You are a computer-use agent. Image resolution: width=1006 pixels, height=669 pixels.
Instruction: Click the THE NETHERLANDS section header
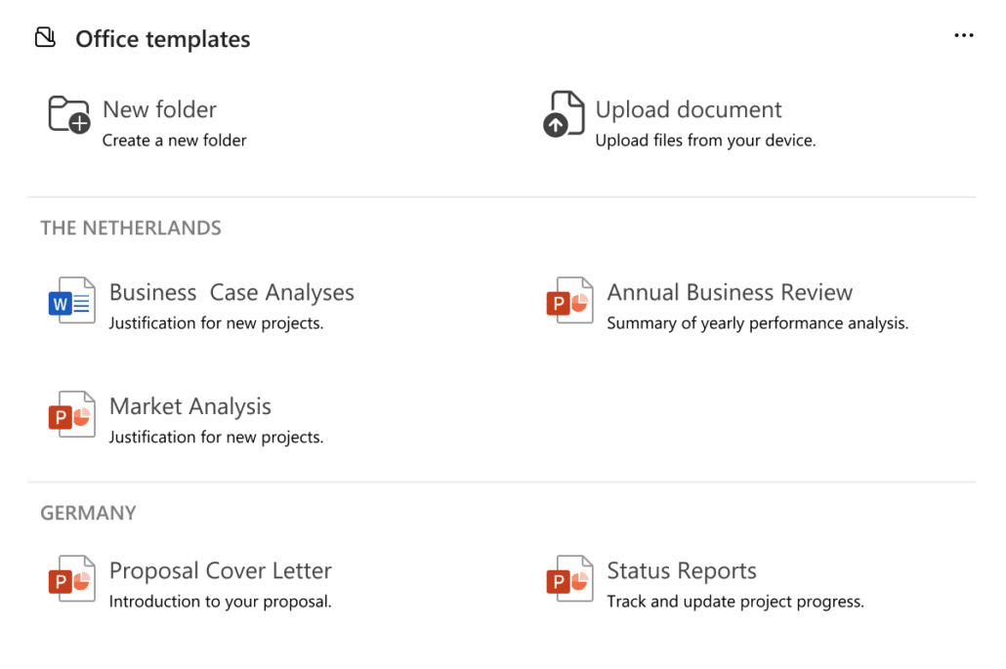(130, 228)
